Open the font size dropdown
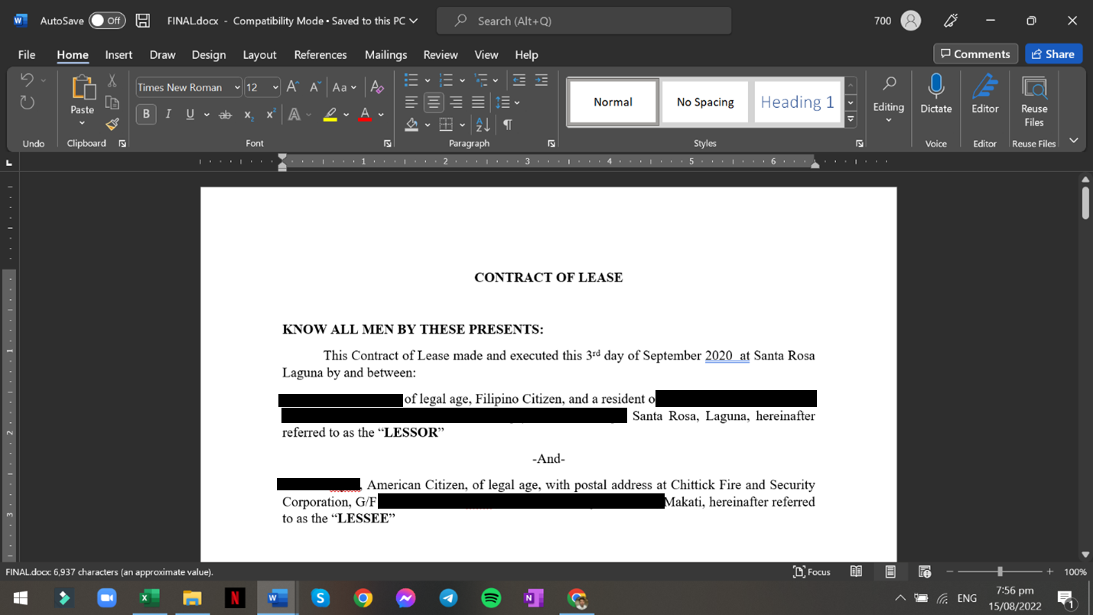Viewport: 1093px width, 615px height. pos(275,87)
